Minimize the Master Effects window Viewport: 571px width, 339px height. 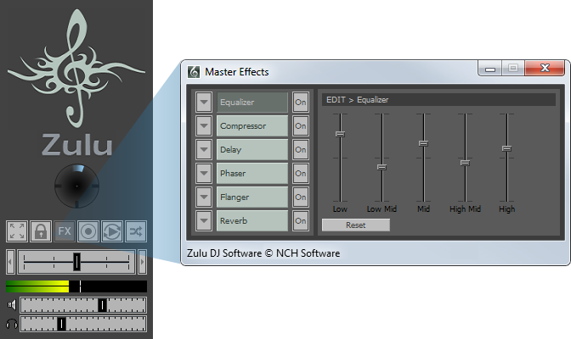[x=490, y=68]
